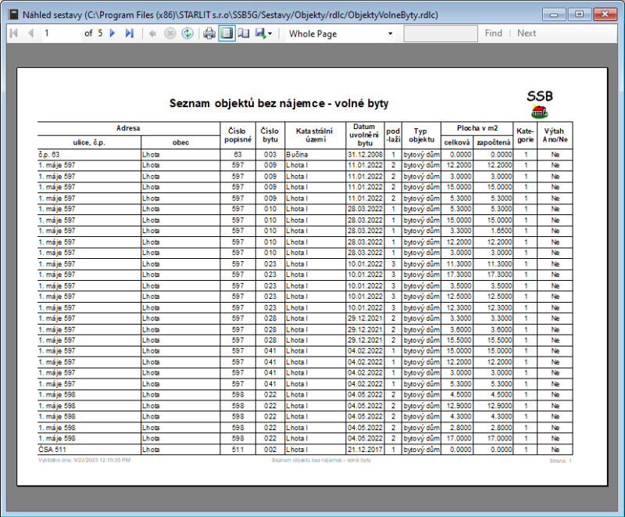
Task: Advance to the next report page
Action: [x=112, y=34]
